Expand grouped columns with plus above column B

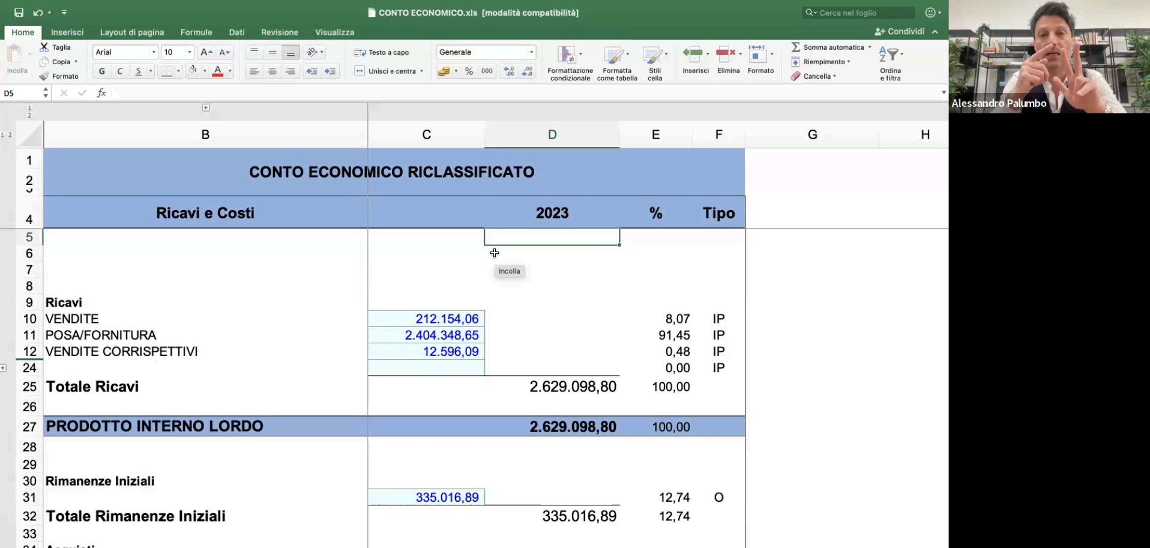click(x=206, y=107)
